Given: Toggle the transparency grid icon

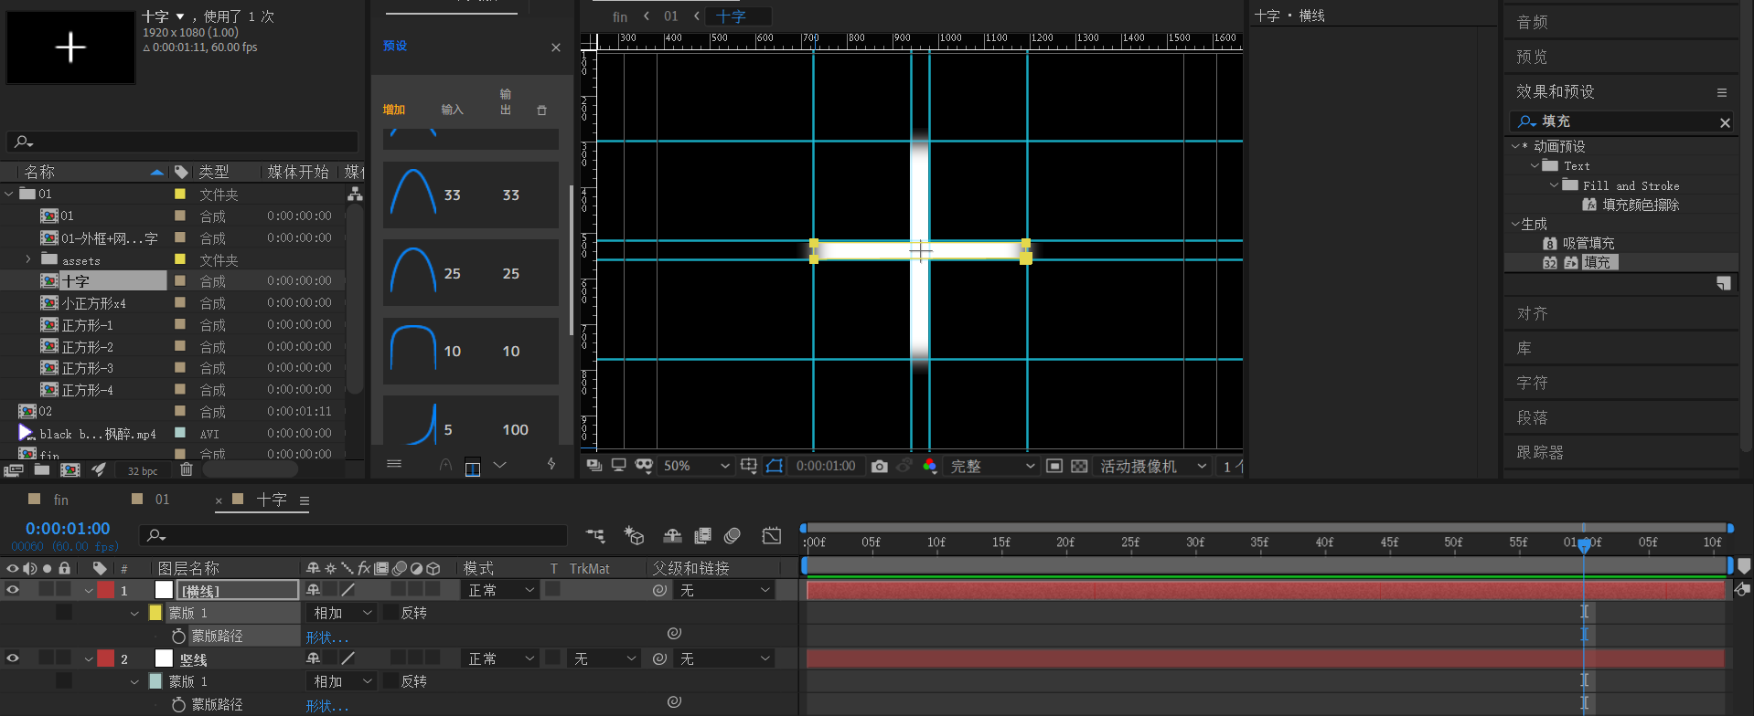Looking at the screenshot, I should [x=1079, y=466].
